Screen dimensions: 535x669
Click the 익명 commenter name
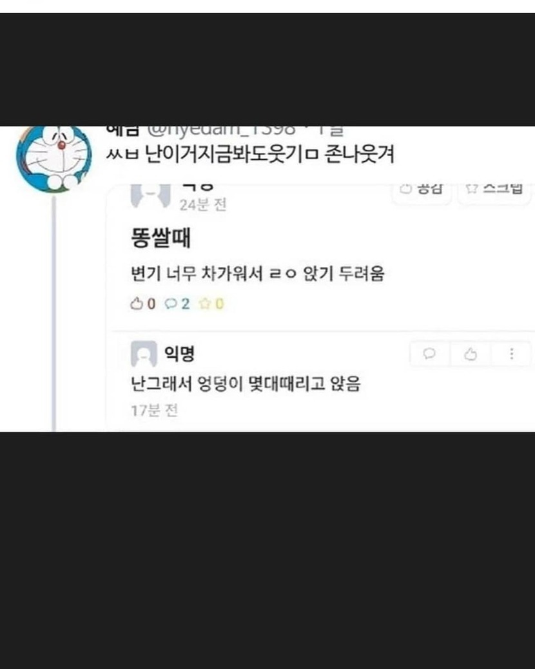coord(180,353)
